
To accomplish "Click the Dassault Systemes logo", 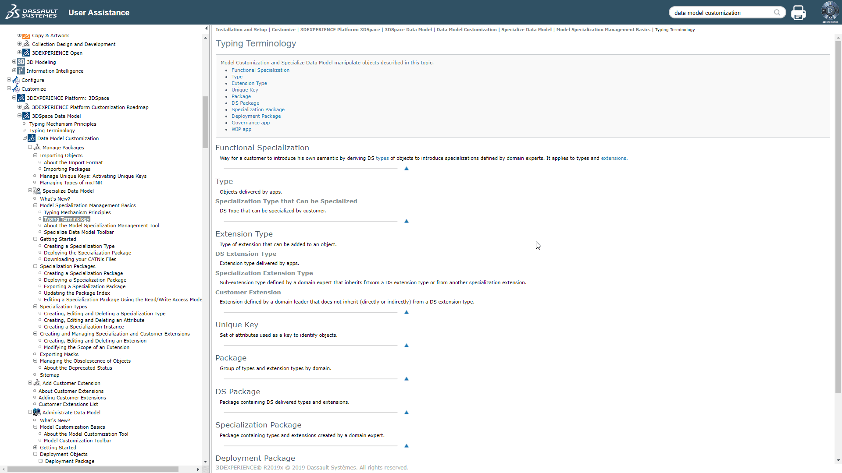I will click(32, 12).
